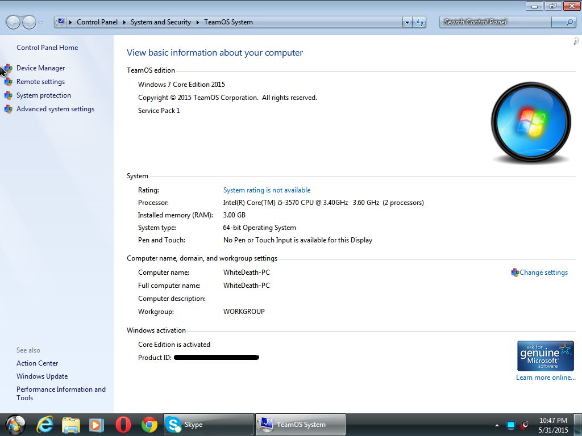The image size is (582, 436).
Task: Select TeamOS System breadcrumb
Action: 228,22
